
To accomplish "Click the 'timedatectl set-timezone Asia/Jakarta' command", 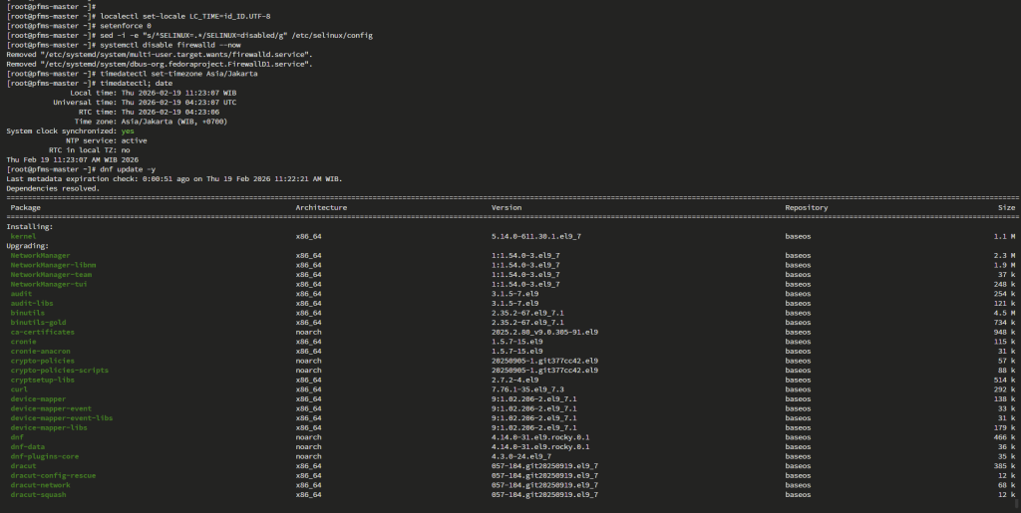I will (178, 74).
